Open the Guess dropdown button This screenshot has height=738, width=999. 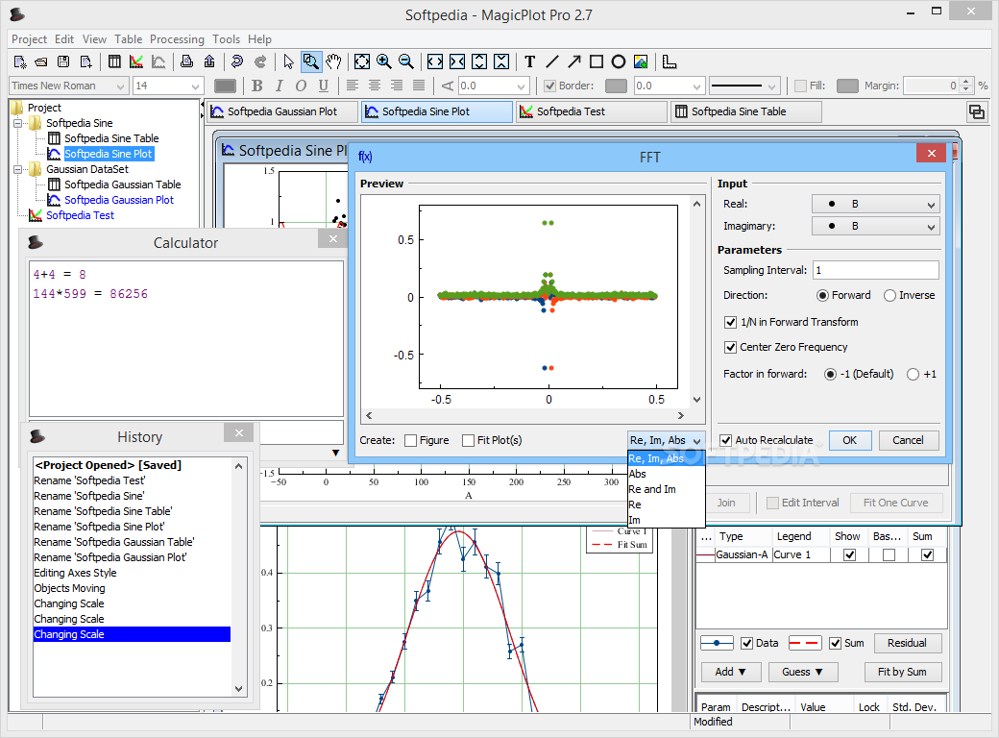(802, 672)
